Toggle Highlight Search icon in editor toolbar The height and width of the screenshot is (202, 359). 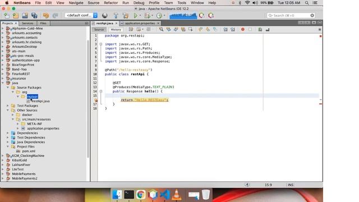183,29
